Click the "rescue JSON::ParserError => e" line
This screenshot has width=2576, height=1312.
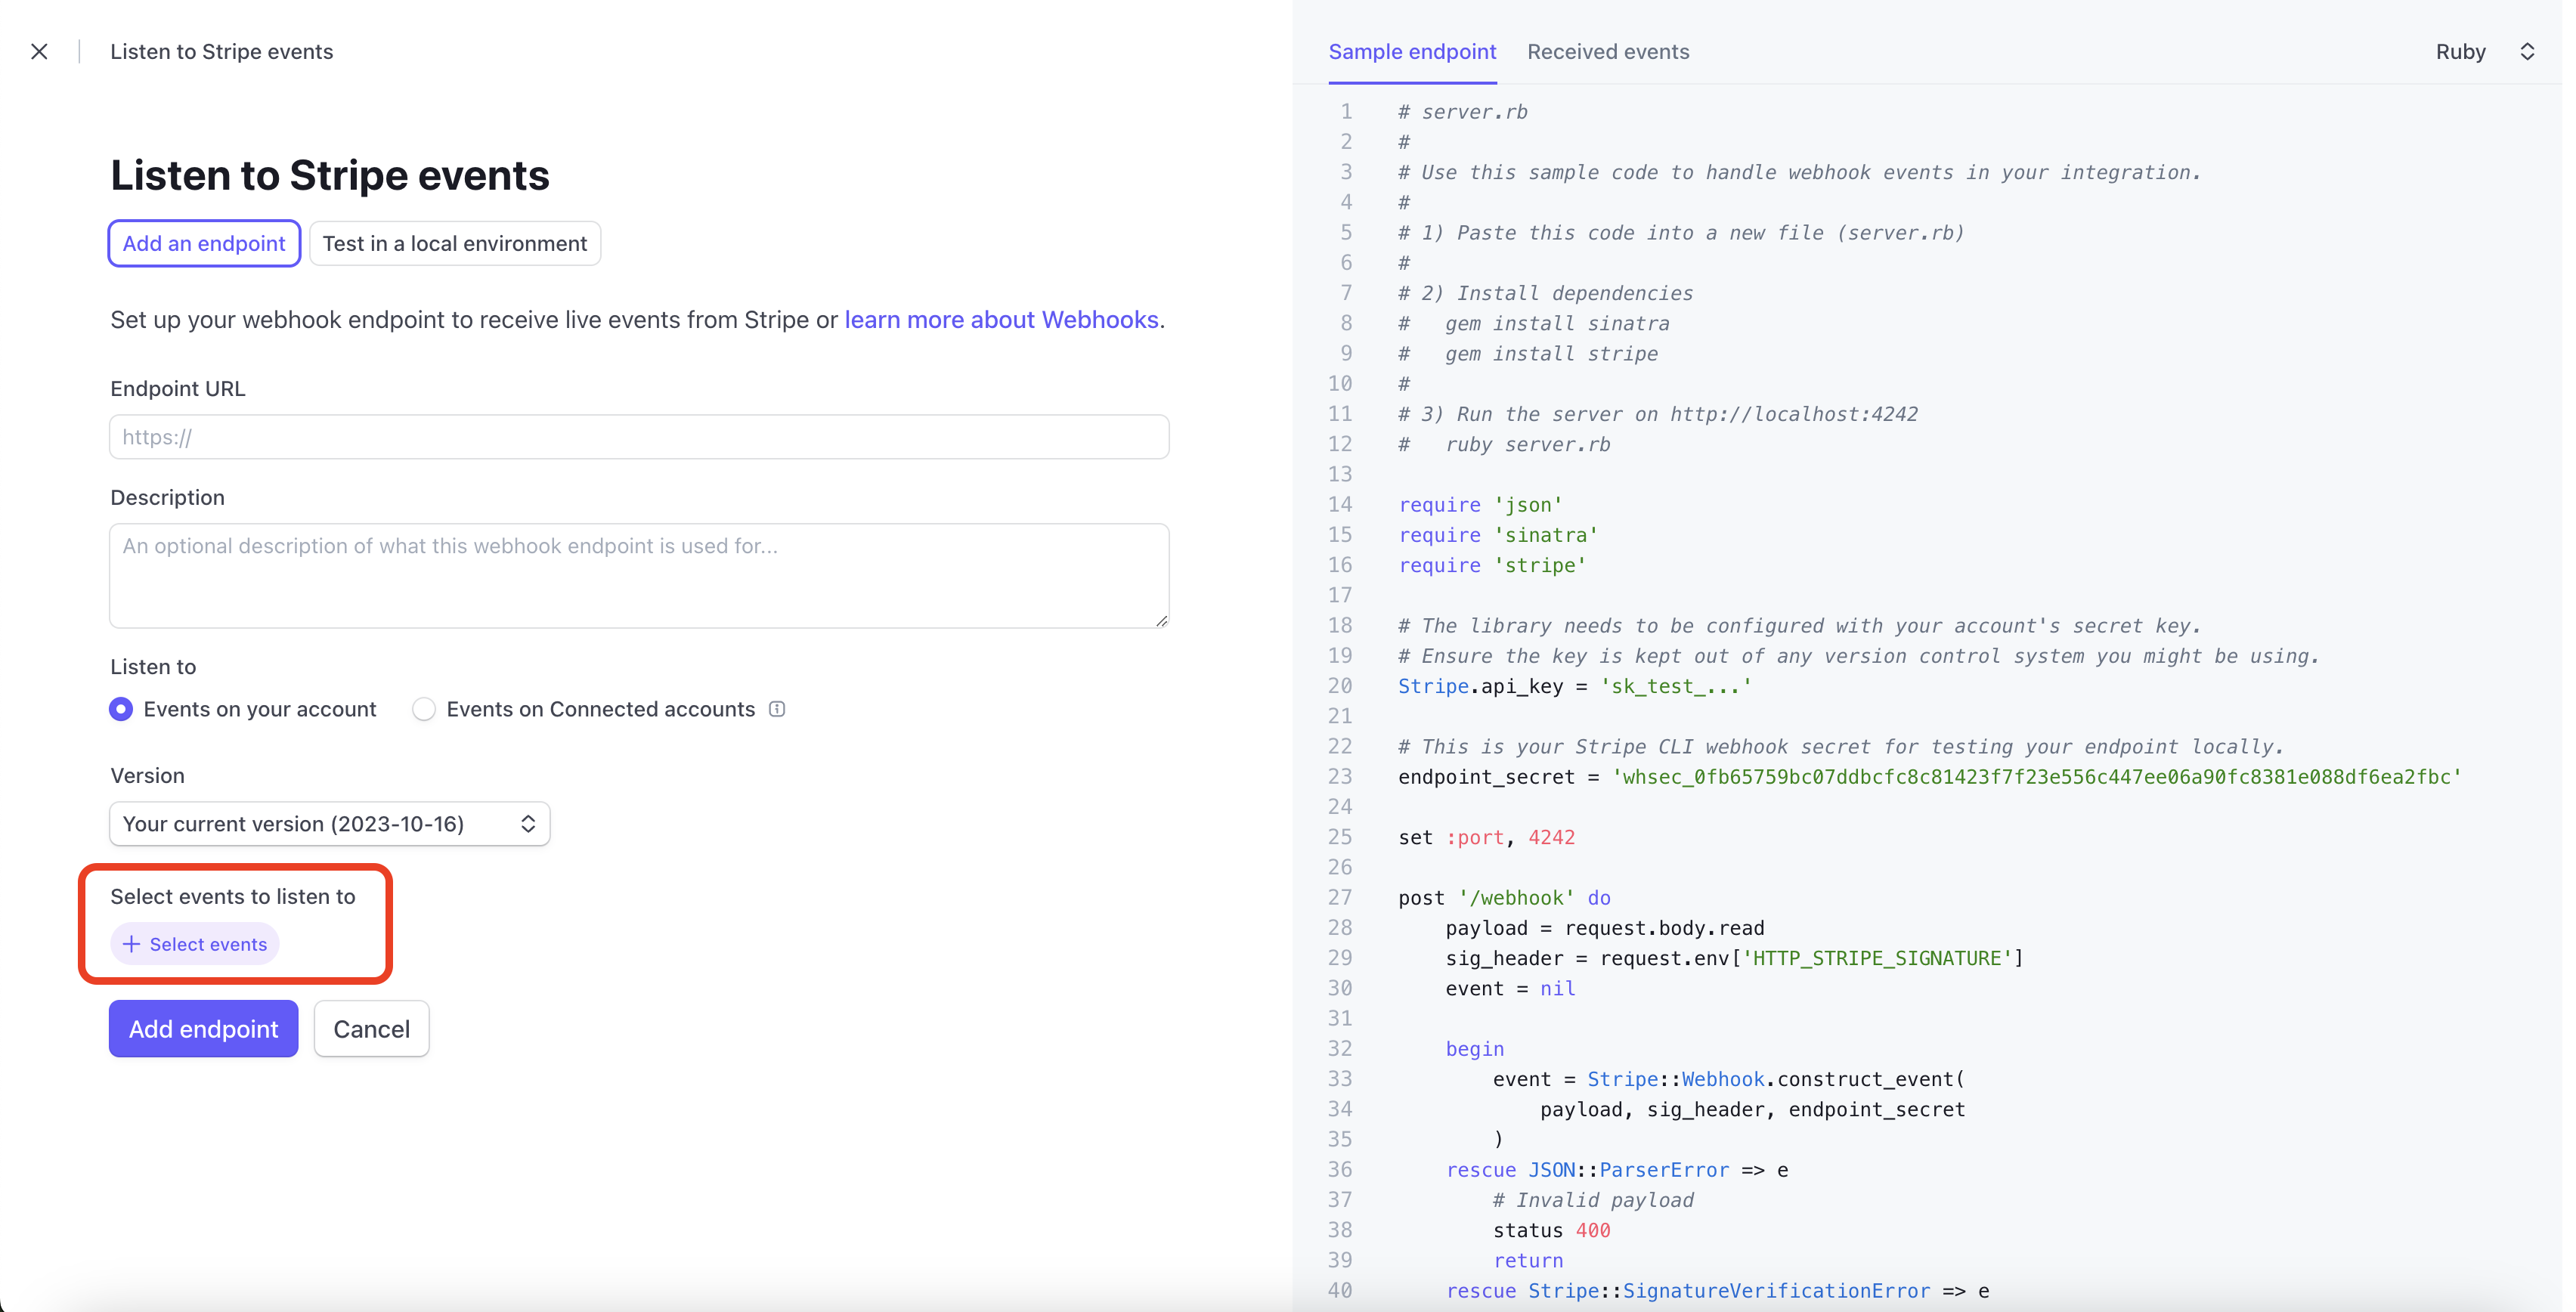tap(1617, 1170)
